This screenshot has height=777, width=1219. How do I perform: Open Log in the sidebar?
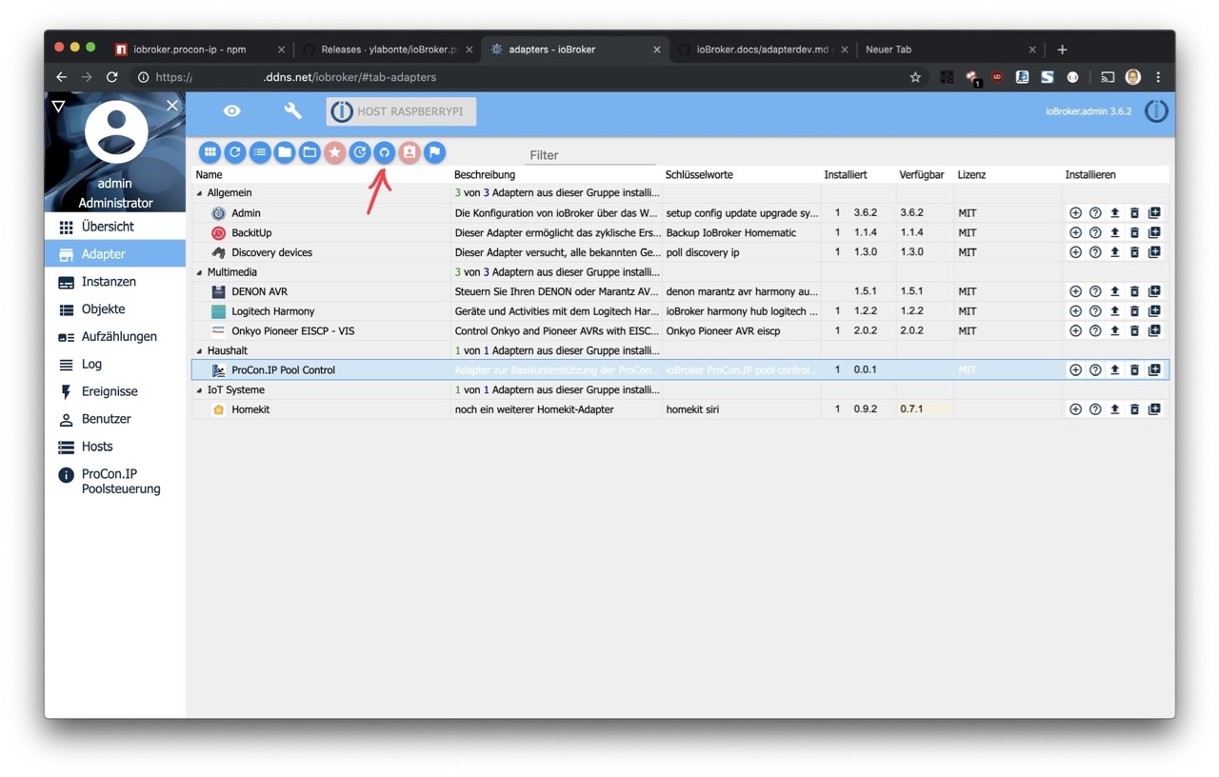[x=115, y=364]
